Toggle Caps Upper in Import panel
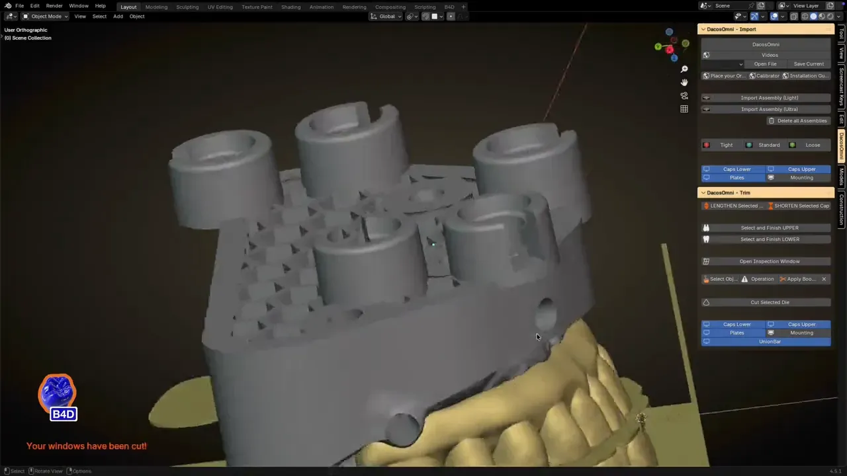 coord(798,169)
